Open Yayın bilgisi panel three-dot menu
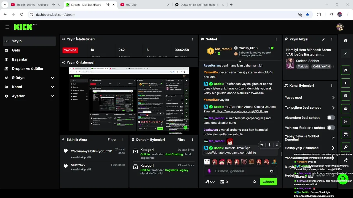Screen dimensions: 353x198 332,39
